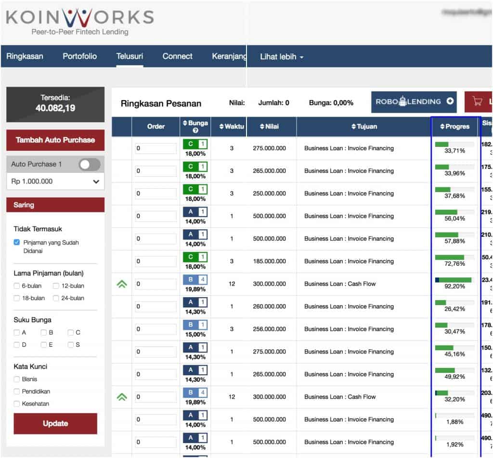Toggle the Auto Purchase 1 switch
The image size is (493, 458).
[89, 164]
